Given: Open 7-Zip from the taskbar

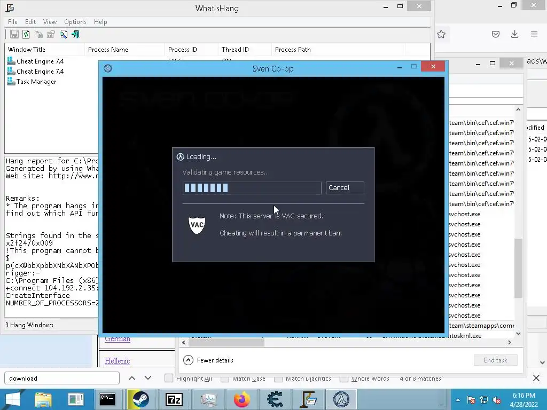Looking at the screenshot, I should point(174,399).
